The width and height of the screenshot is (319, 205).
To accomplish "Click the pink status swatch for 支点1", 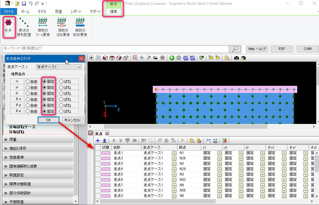I will point(106,153).
